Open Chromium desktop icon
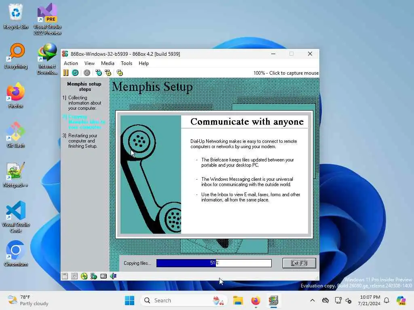The height and width of the screenshot is (310, 414). (16, 253)
